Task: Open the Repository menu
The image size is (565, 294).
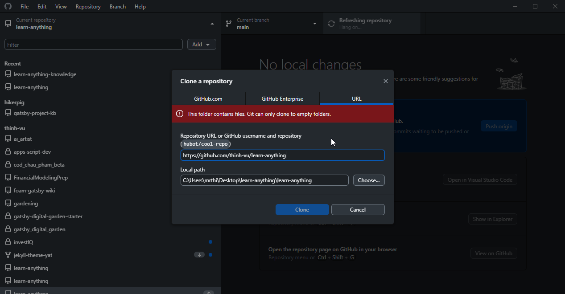Action: [88, 6]
